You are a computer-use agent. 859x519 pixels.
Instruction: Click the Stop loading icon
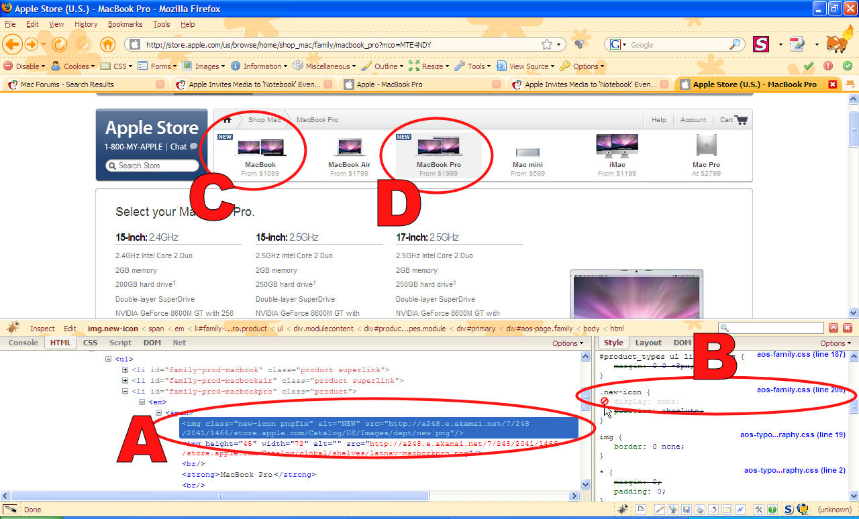83,44
